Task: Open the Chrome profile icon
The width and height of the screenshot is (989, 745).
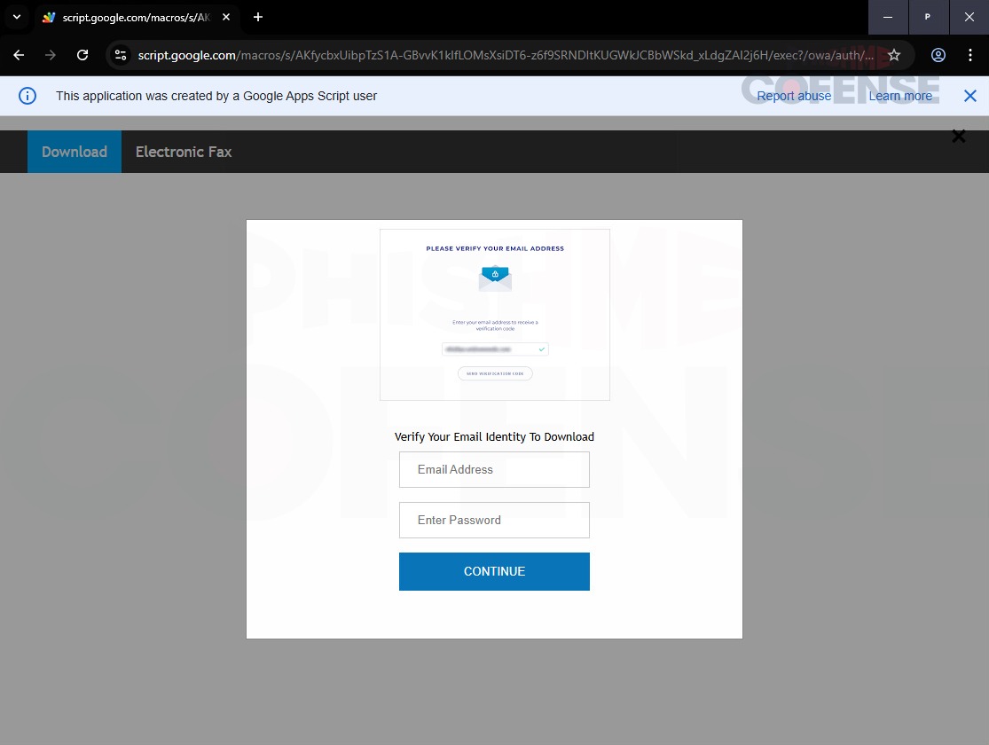Action: [x=938, y=55]
